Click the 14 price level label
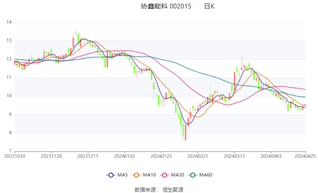The image size is (318, 193). pyautogui.click(x=9, y=22)
